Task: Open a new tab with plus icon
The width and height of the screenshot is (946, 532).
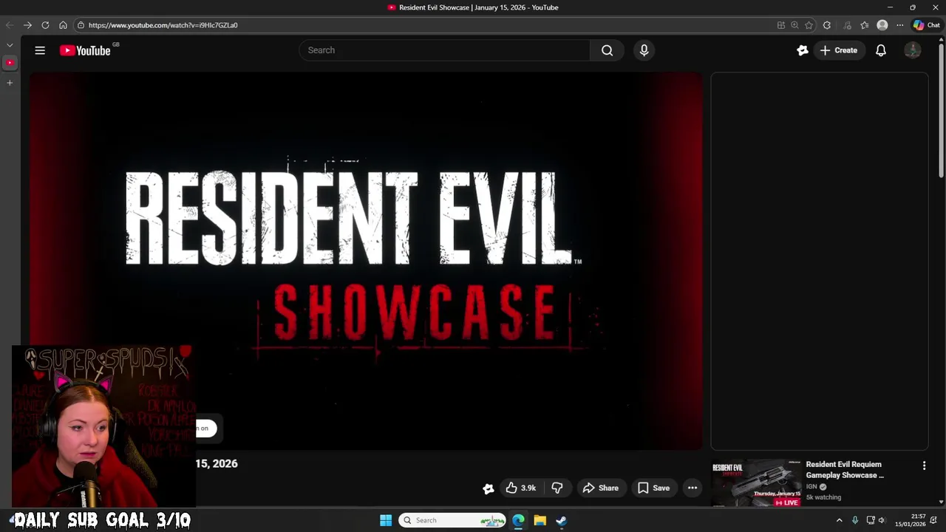Action: tap(10, 83)
